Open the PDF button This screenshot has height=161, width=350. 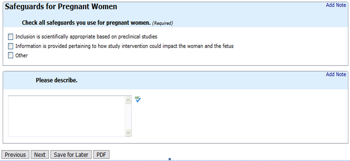click(101, 155)
